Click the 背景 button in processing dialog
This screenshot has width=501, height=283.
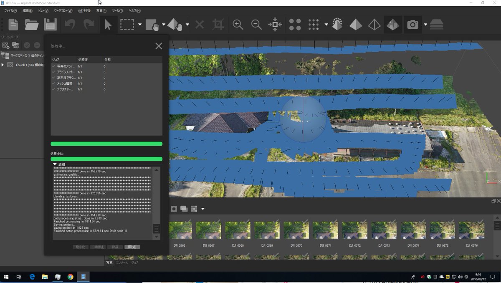pyautogui.click(x=115, y=247)
